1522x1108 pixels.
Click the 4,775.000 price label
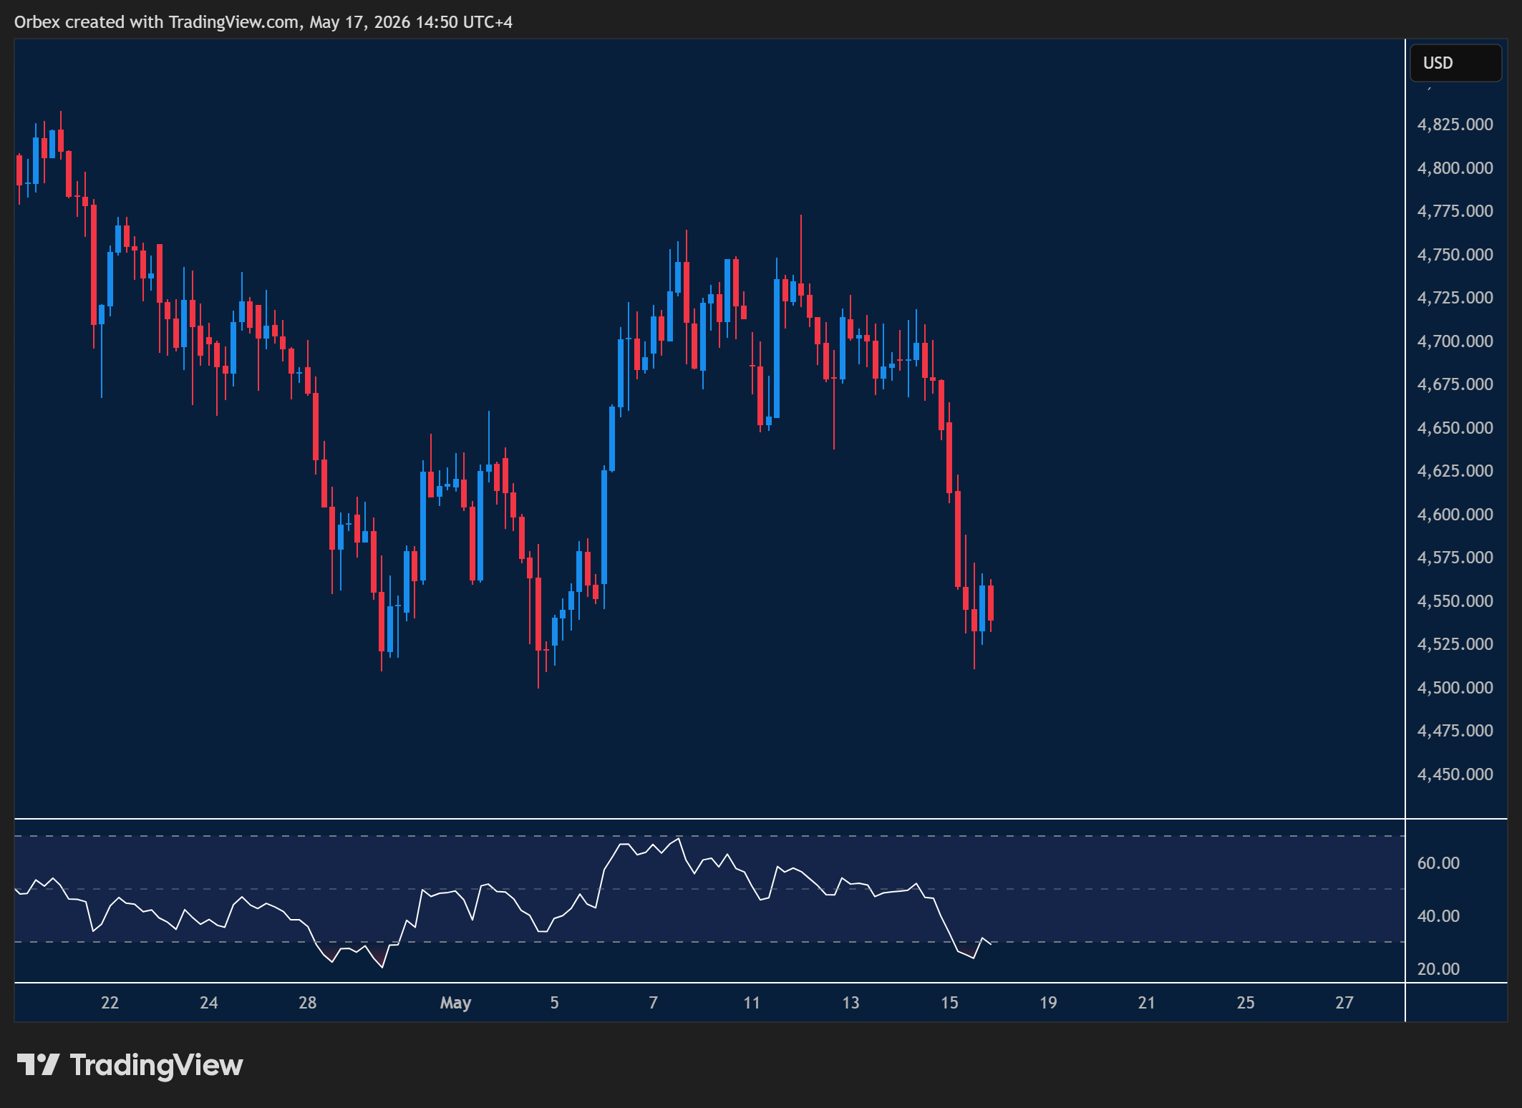point(1455,211)
